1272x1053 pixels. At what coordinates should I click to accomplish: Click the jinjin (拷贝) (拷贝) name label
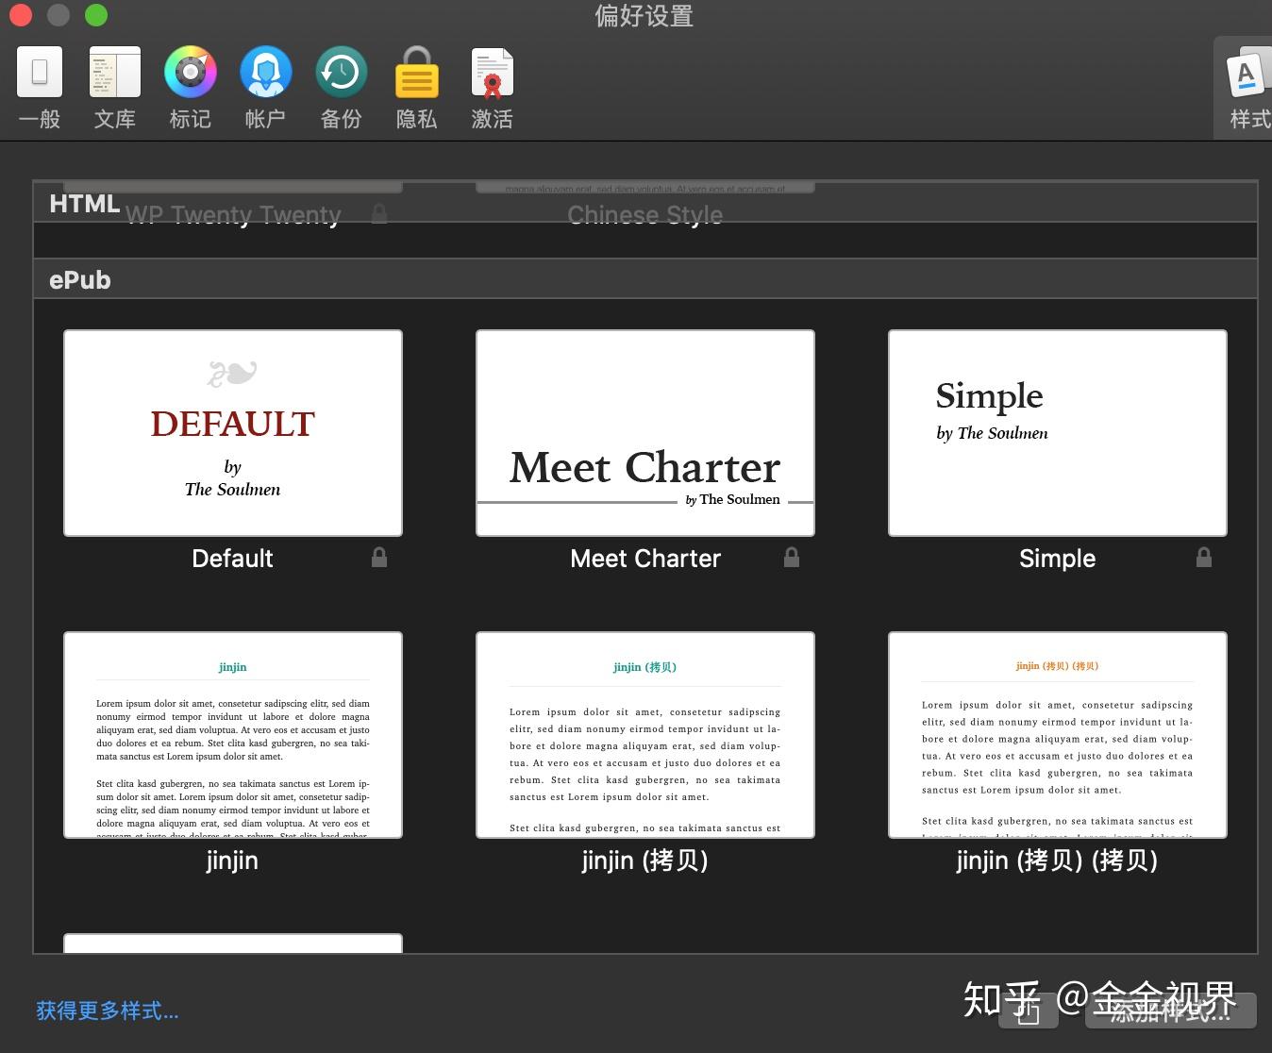1057,861
